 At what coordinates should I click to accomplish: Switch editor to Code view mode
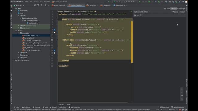pos(167,9)
